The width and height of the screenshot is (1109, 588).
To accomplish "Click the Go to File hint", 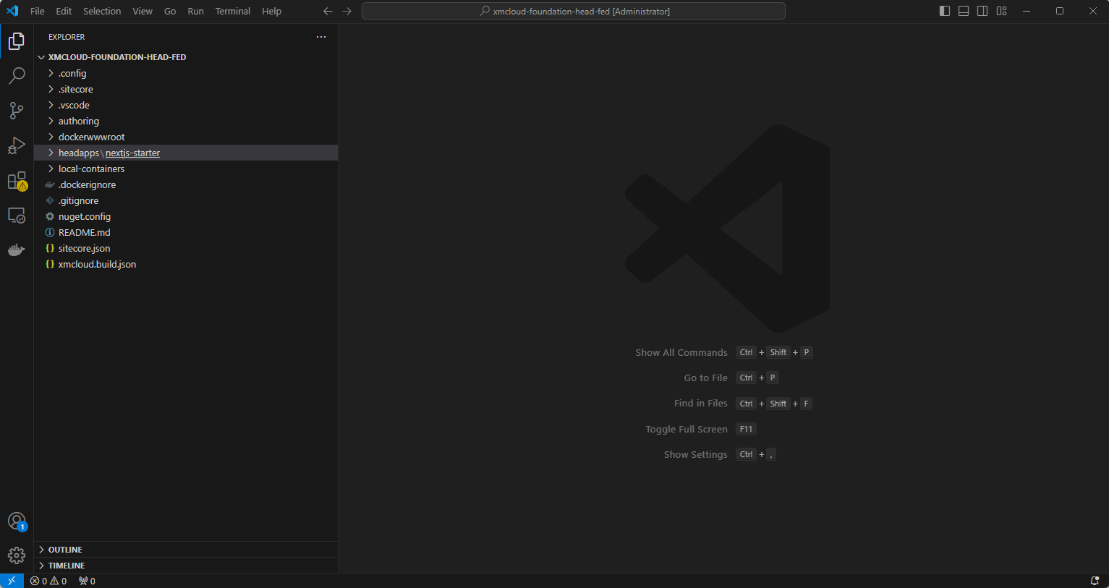I will pos(705,378).
